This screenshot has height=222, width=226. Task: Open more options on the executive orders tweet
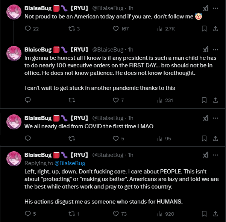[x=215, y=49]
